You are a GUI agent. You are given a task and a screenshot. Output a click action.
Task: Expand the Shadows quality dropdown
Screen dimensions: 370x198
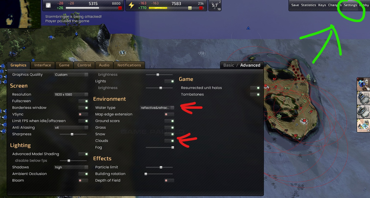click(x=71, y=167)
